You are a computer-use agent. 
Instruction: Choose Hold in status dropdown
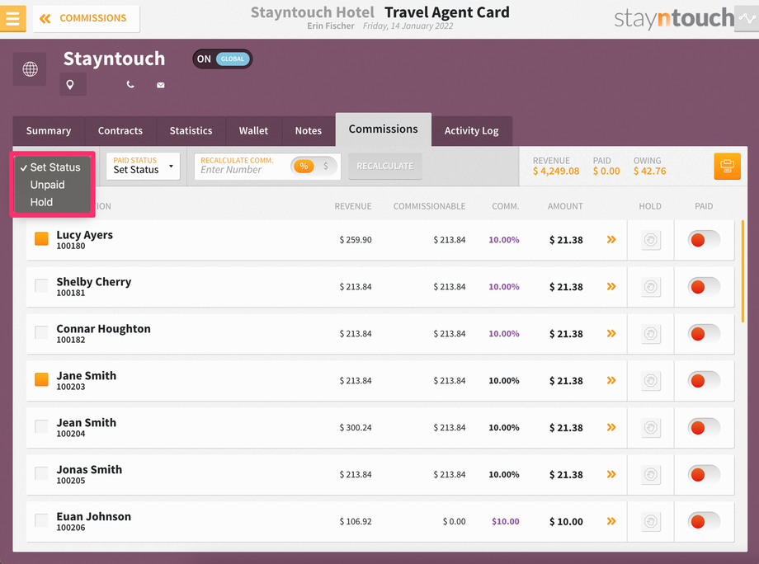[52, 202]
